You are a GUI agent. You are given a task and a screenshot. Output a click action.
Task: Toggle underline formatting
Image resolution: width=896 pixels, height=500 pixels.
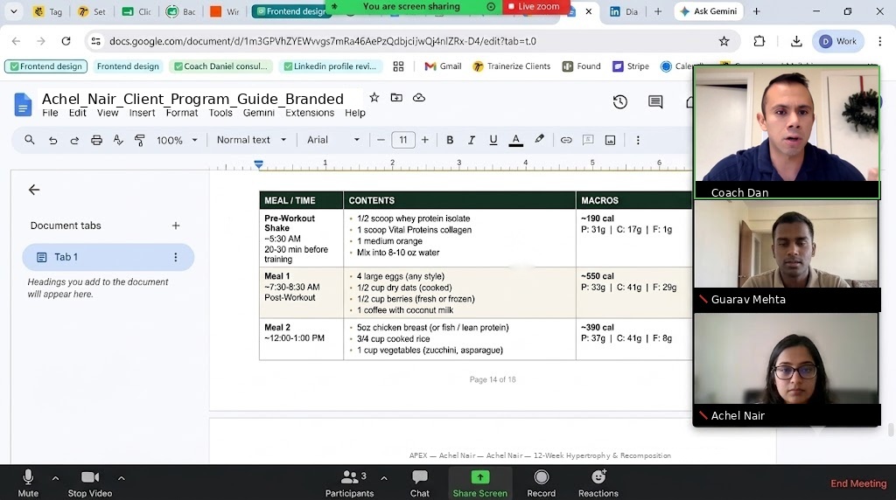click(493, 140)
